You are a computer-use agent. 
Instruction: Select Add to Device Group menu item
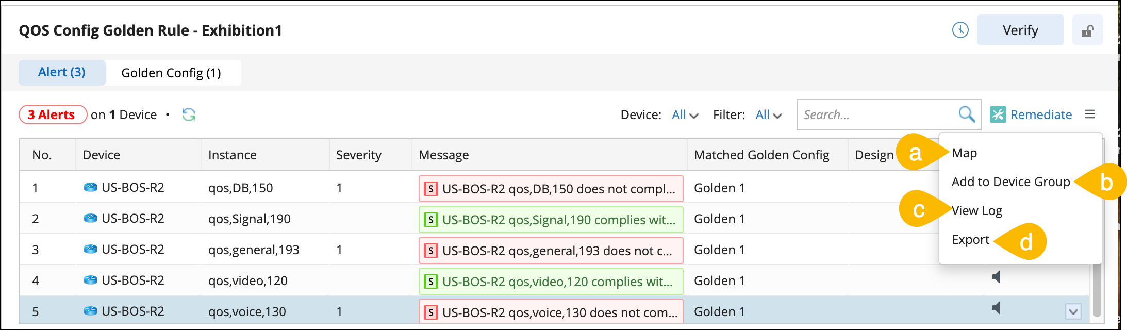pyautogui.click(x=1010, y=182)
